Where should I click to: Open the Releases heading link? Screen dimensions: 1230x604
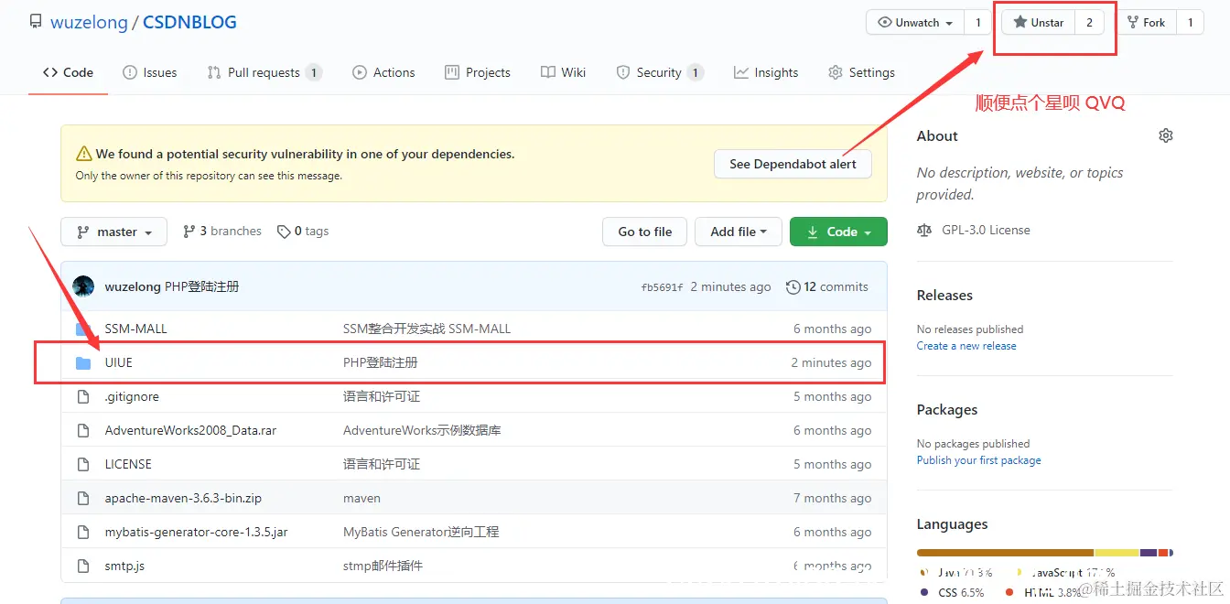point(944,295)
